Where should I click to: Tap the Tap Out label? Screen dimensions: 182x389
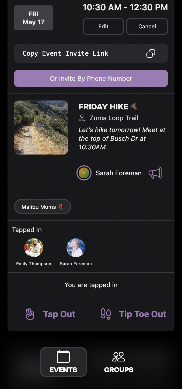tap(59, 314)
